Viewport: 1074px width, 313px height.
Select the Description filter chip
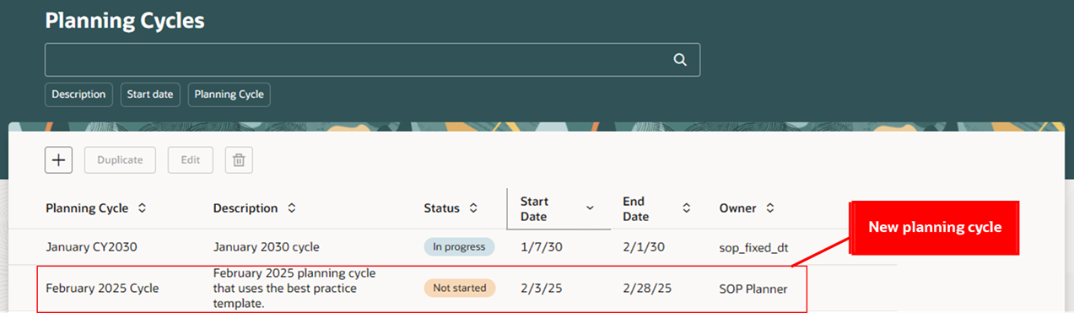(x=79, y=94)
